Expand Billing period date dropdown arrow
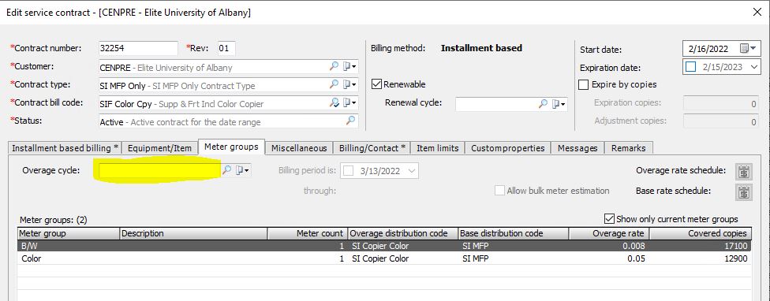770x301 pixels. pos(412,171)
